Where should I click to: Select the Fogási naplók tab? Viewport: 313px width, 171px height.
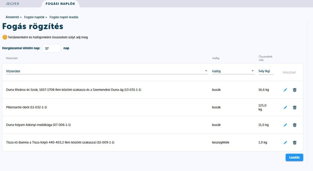60,4
